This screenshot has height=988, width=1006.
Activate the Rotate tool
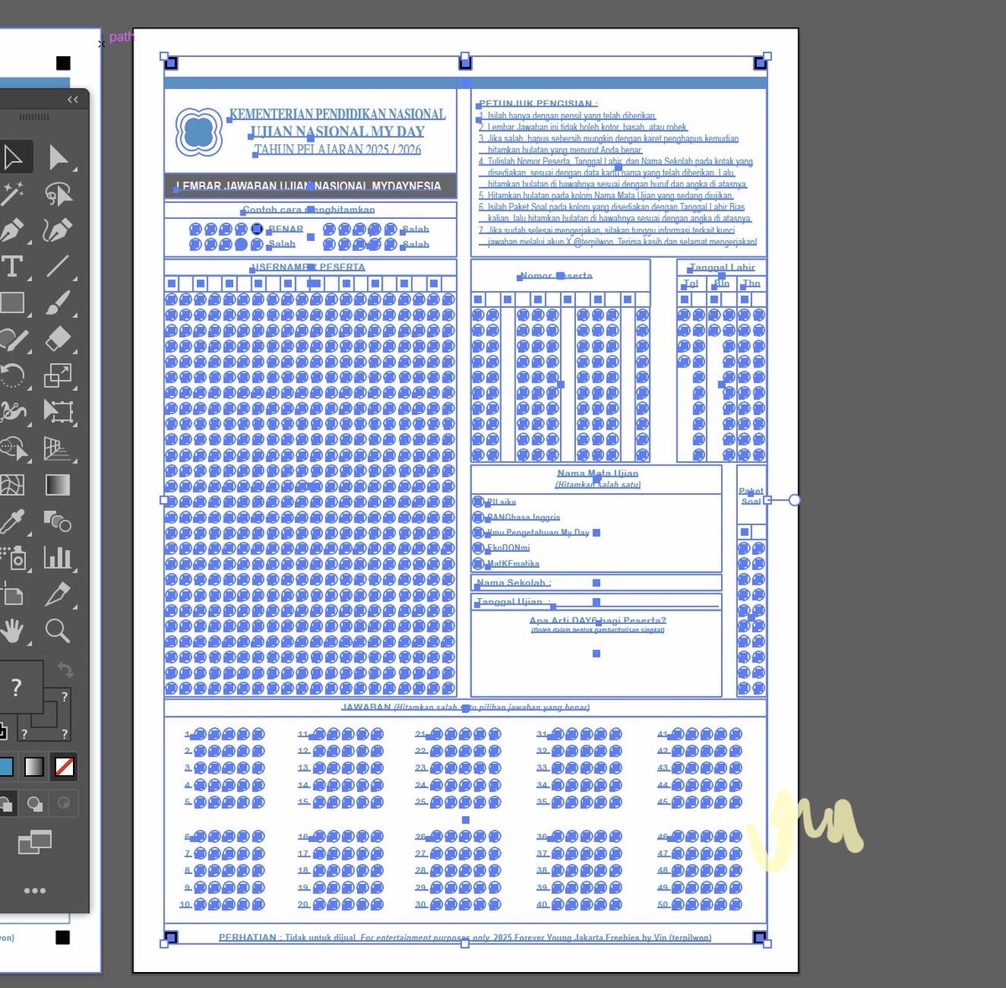coord(12,375)
